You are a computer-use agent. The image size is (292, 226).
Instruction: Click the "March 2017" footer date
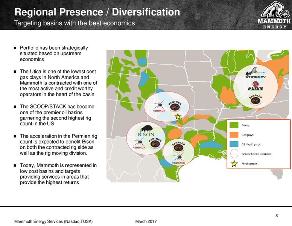pyautogui.click(x=146, y=221)
